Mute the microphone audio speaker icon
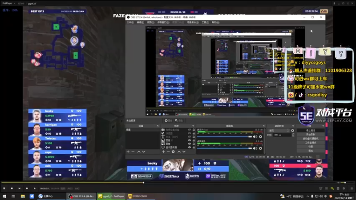This screenshot has height=200, width=356. click(255, 137)
